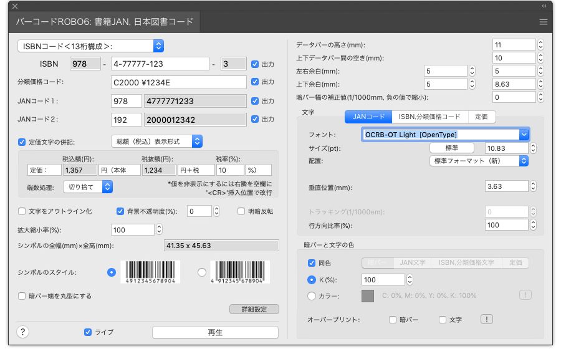Open the ISBNコード 13桁構成 dropdown
The width and height of the screenshot is (561, 349).
pos(91,45)
